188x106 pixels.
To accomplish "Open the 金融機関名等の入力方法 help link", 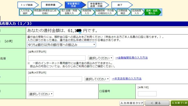I will click(131, 58).
